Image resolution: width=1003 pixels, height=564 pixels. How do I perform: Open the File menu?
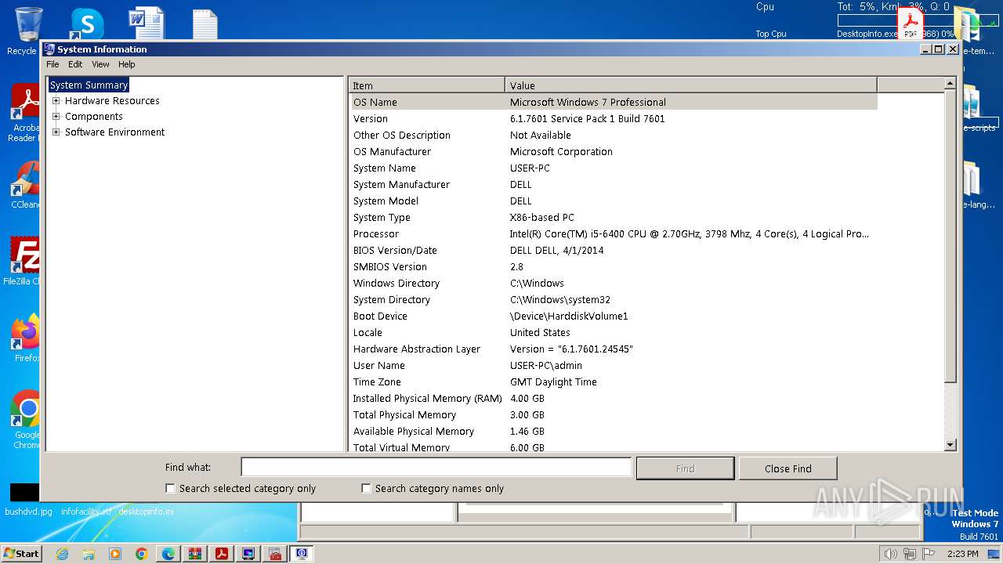coord(53,64)
